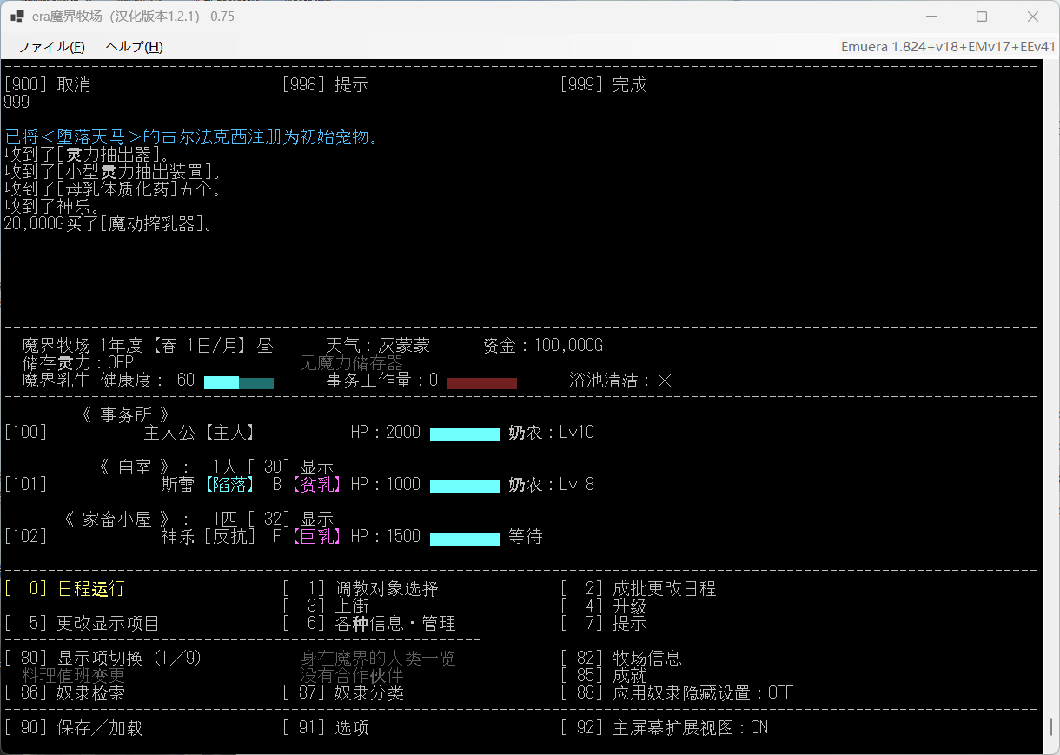Click 天气:灰蒙蒙 text
This screenshot has height=755, width=1060.
(378, 346)
